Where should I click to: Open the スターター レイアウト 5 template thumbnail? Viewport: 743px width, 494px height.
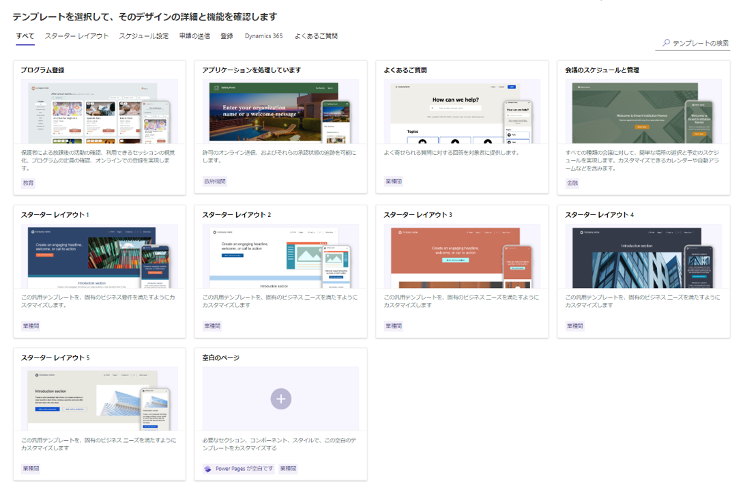(100, 398)
